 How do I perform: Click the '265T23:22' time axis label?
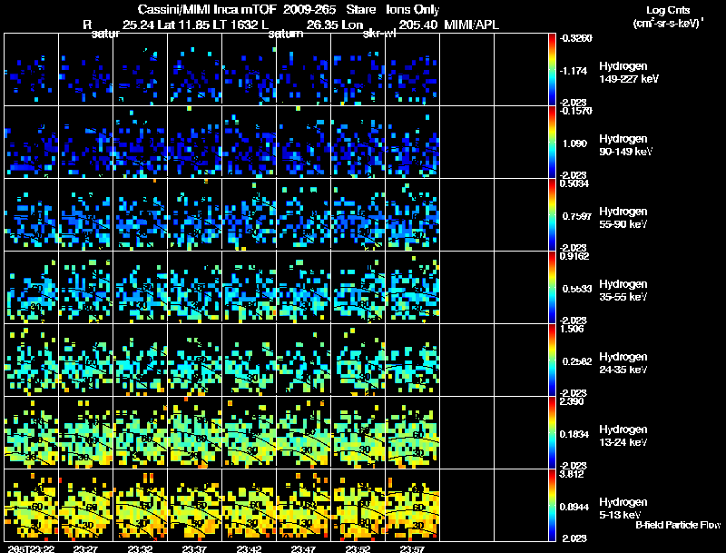(x=31, y=548)
